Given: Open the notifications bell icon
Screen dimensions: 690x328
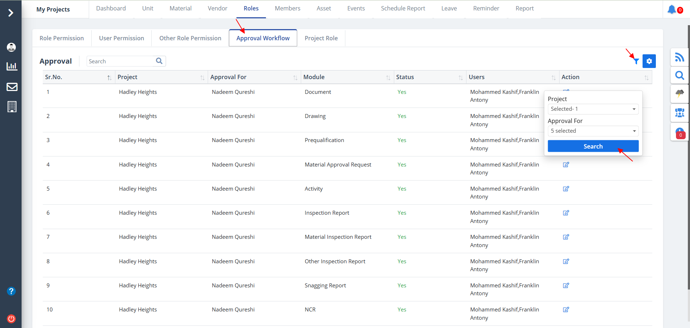Looking at the screenshot, I should click(x=671, y=9).
